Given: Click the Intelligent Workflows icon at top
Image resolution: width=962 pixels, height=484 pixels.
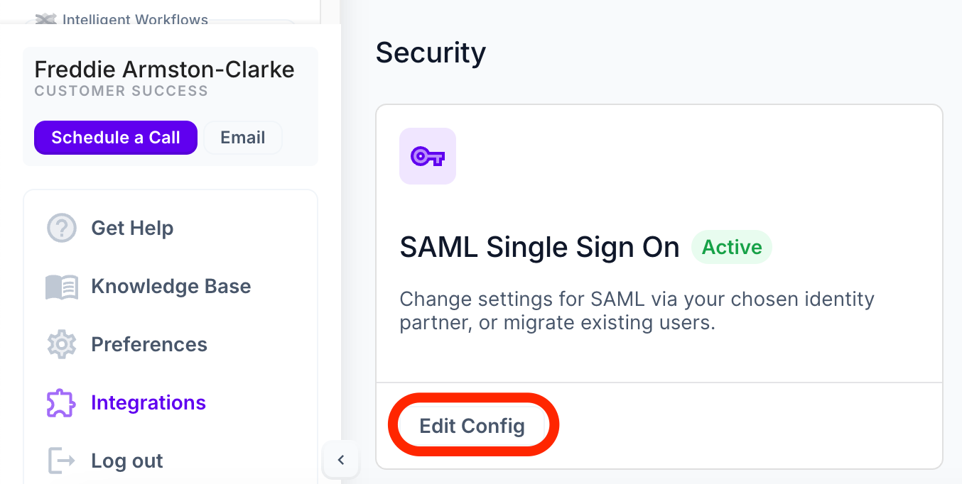Looking at the screenshot, I should click(x=46, y=19).
